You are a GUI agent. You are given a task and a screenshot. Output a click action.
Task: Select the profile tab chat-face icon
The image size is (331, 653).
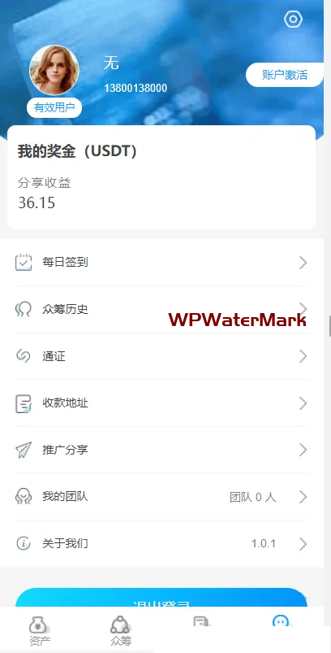click(x=281, y=620)
